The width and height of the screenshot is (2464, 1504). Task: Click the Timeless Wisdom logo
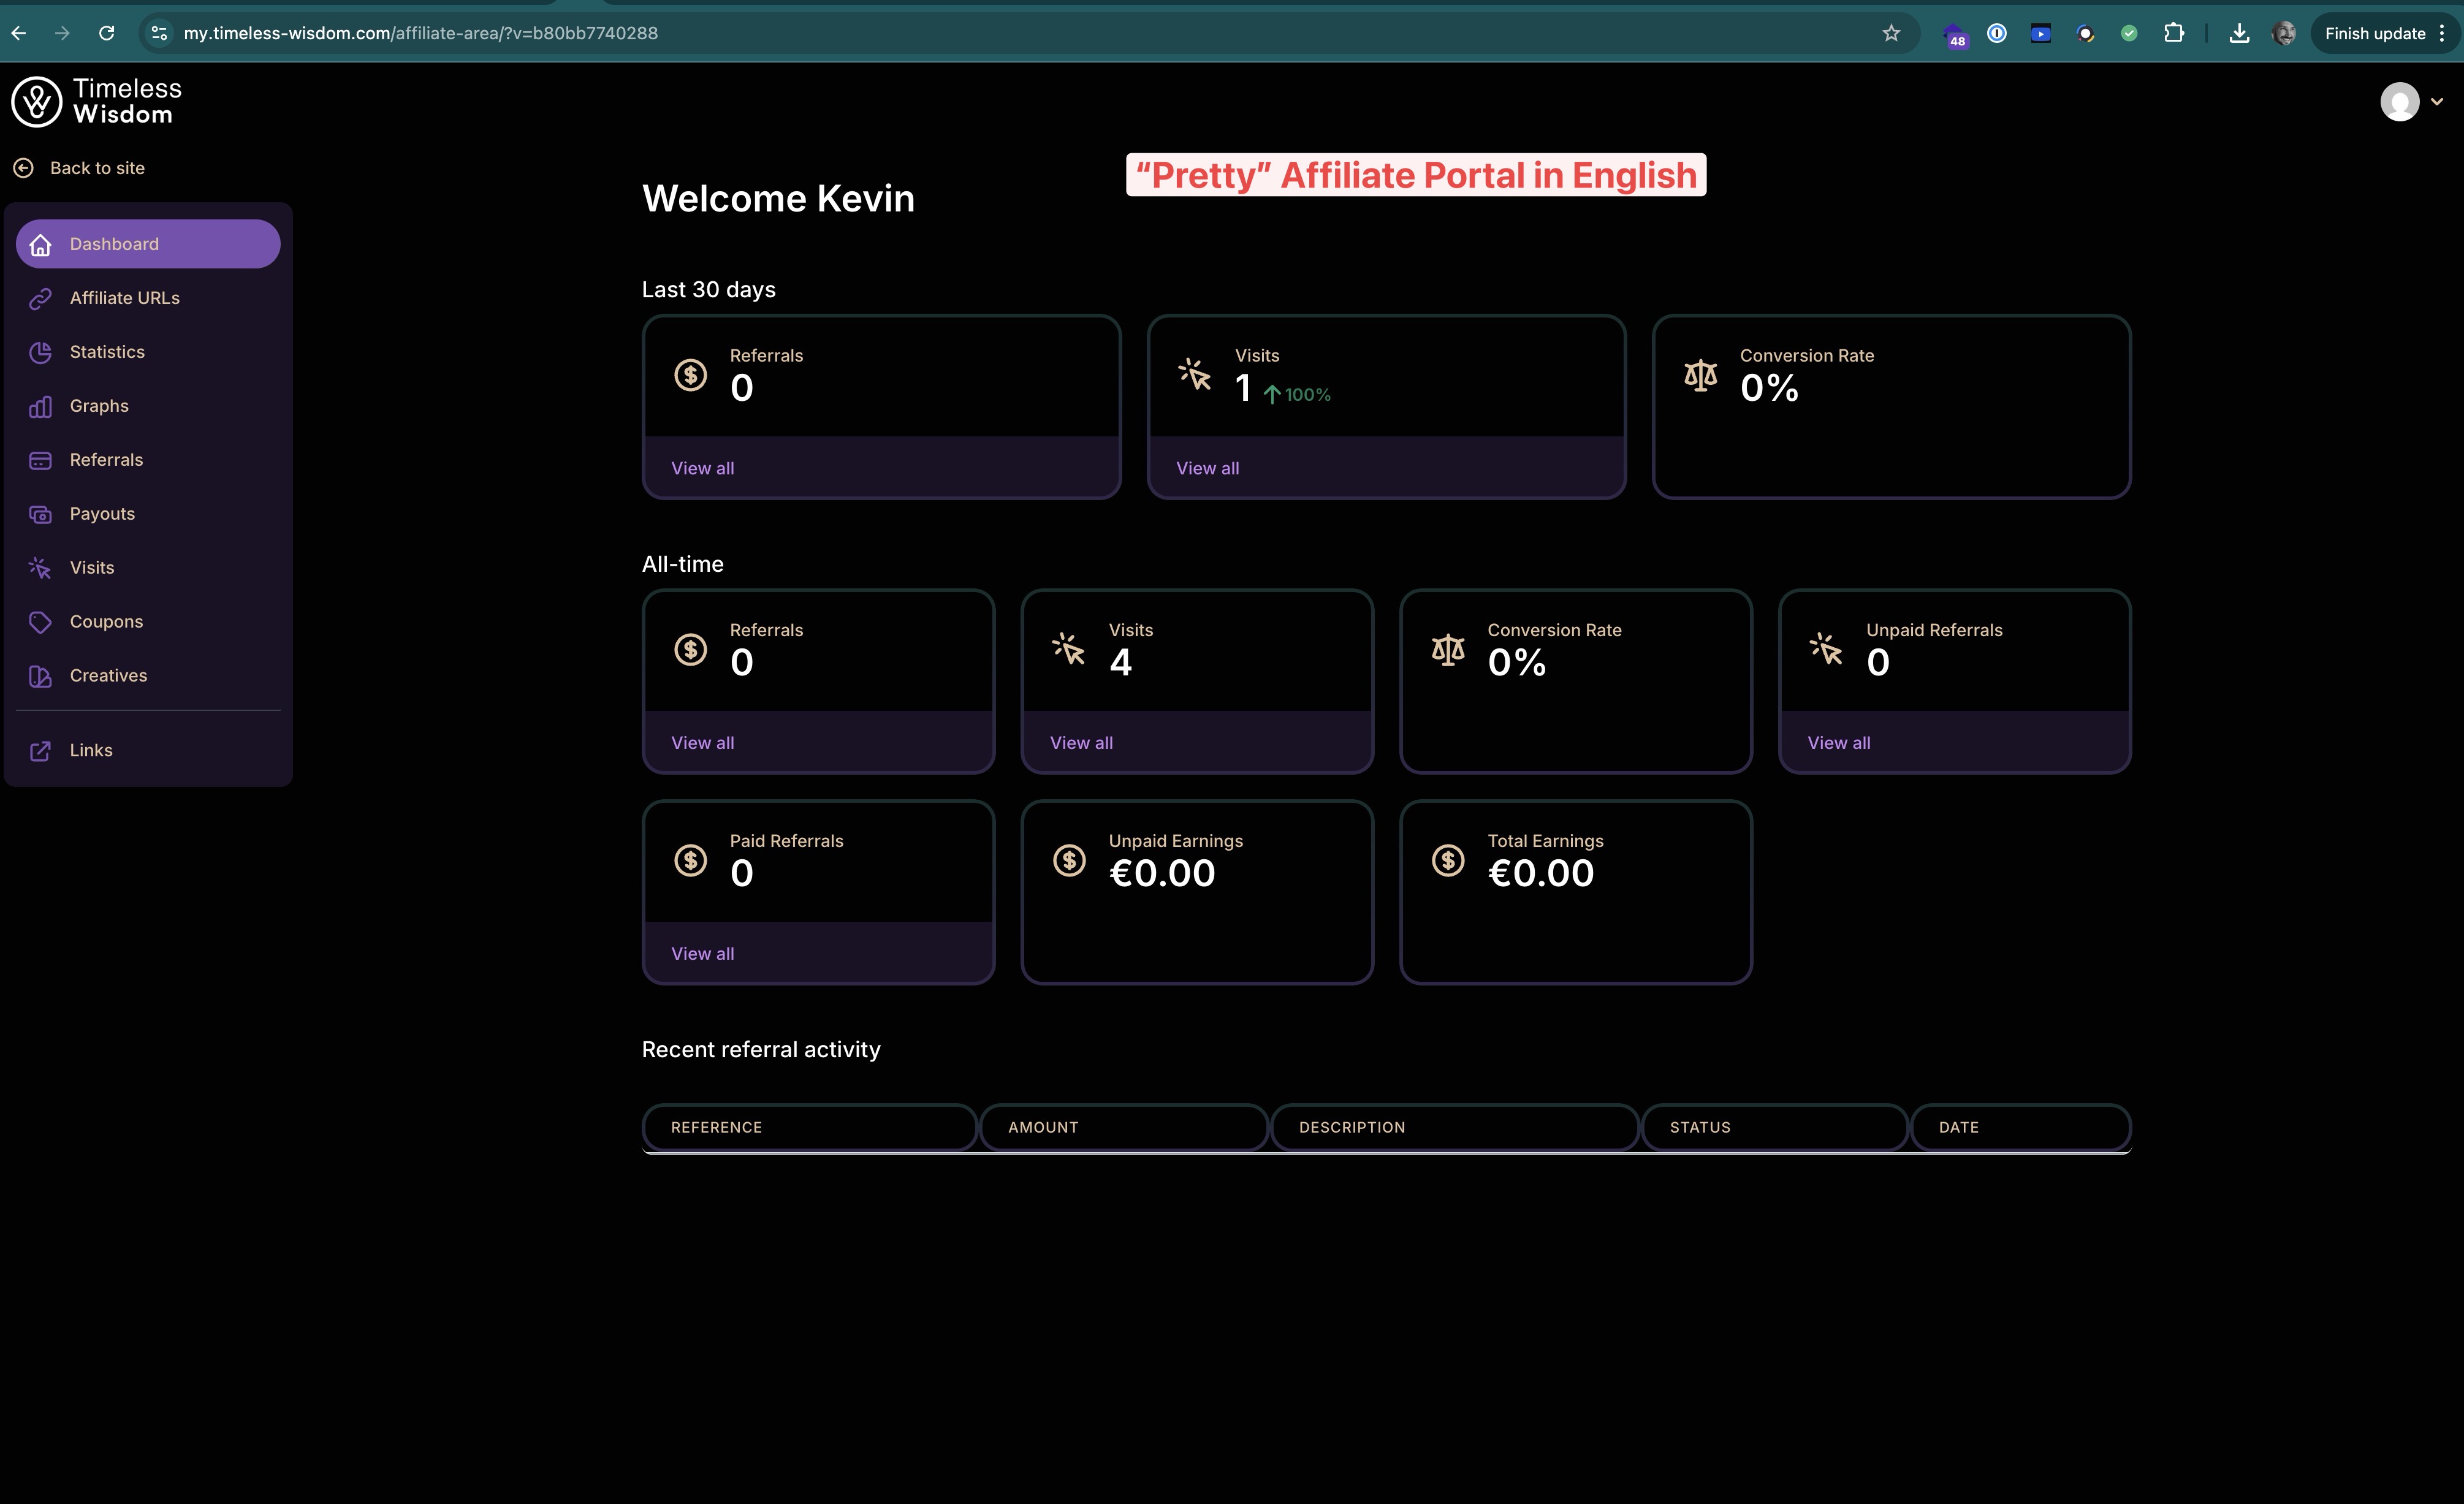[96, 101]
